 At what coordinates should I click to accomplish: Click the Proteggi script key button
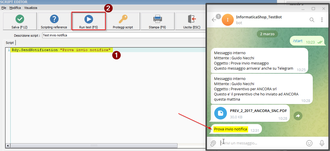[x=123, y=21]
